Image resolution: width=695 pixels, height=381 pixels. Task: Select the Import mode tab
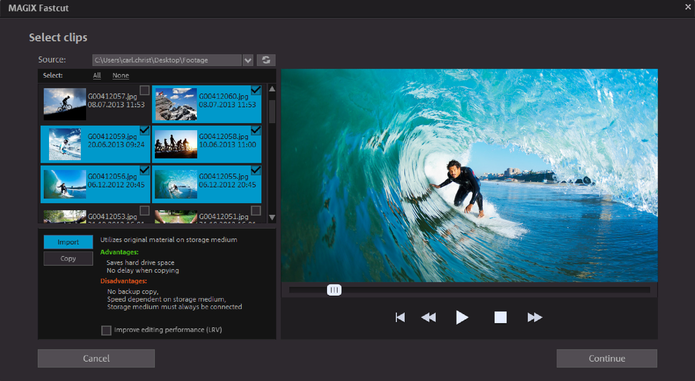pos(68,242)
